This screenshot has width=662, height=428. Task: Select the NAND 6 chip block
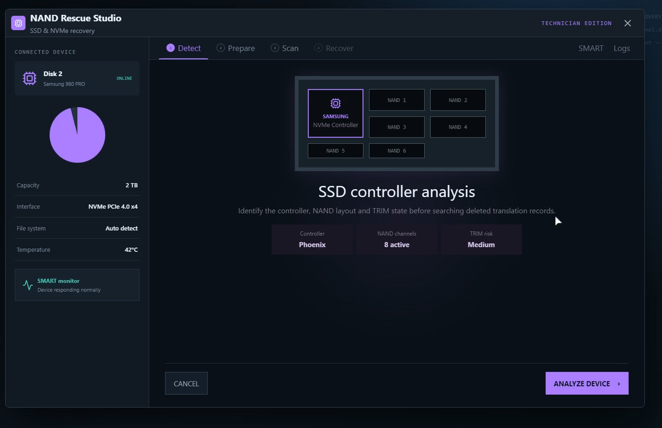click(x=397, y=151)
